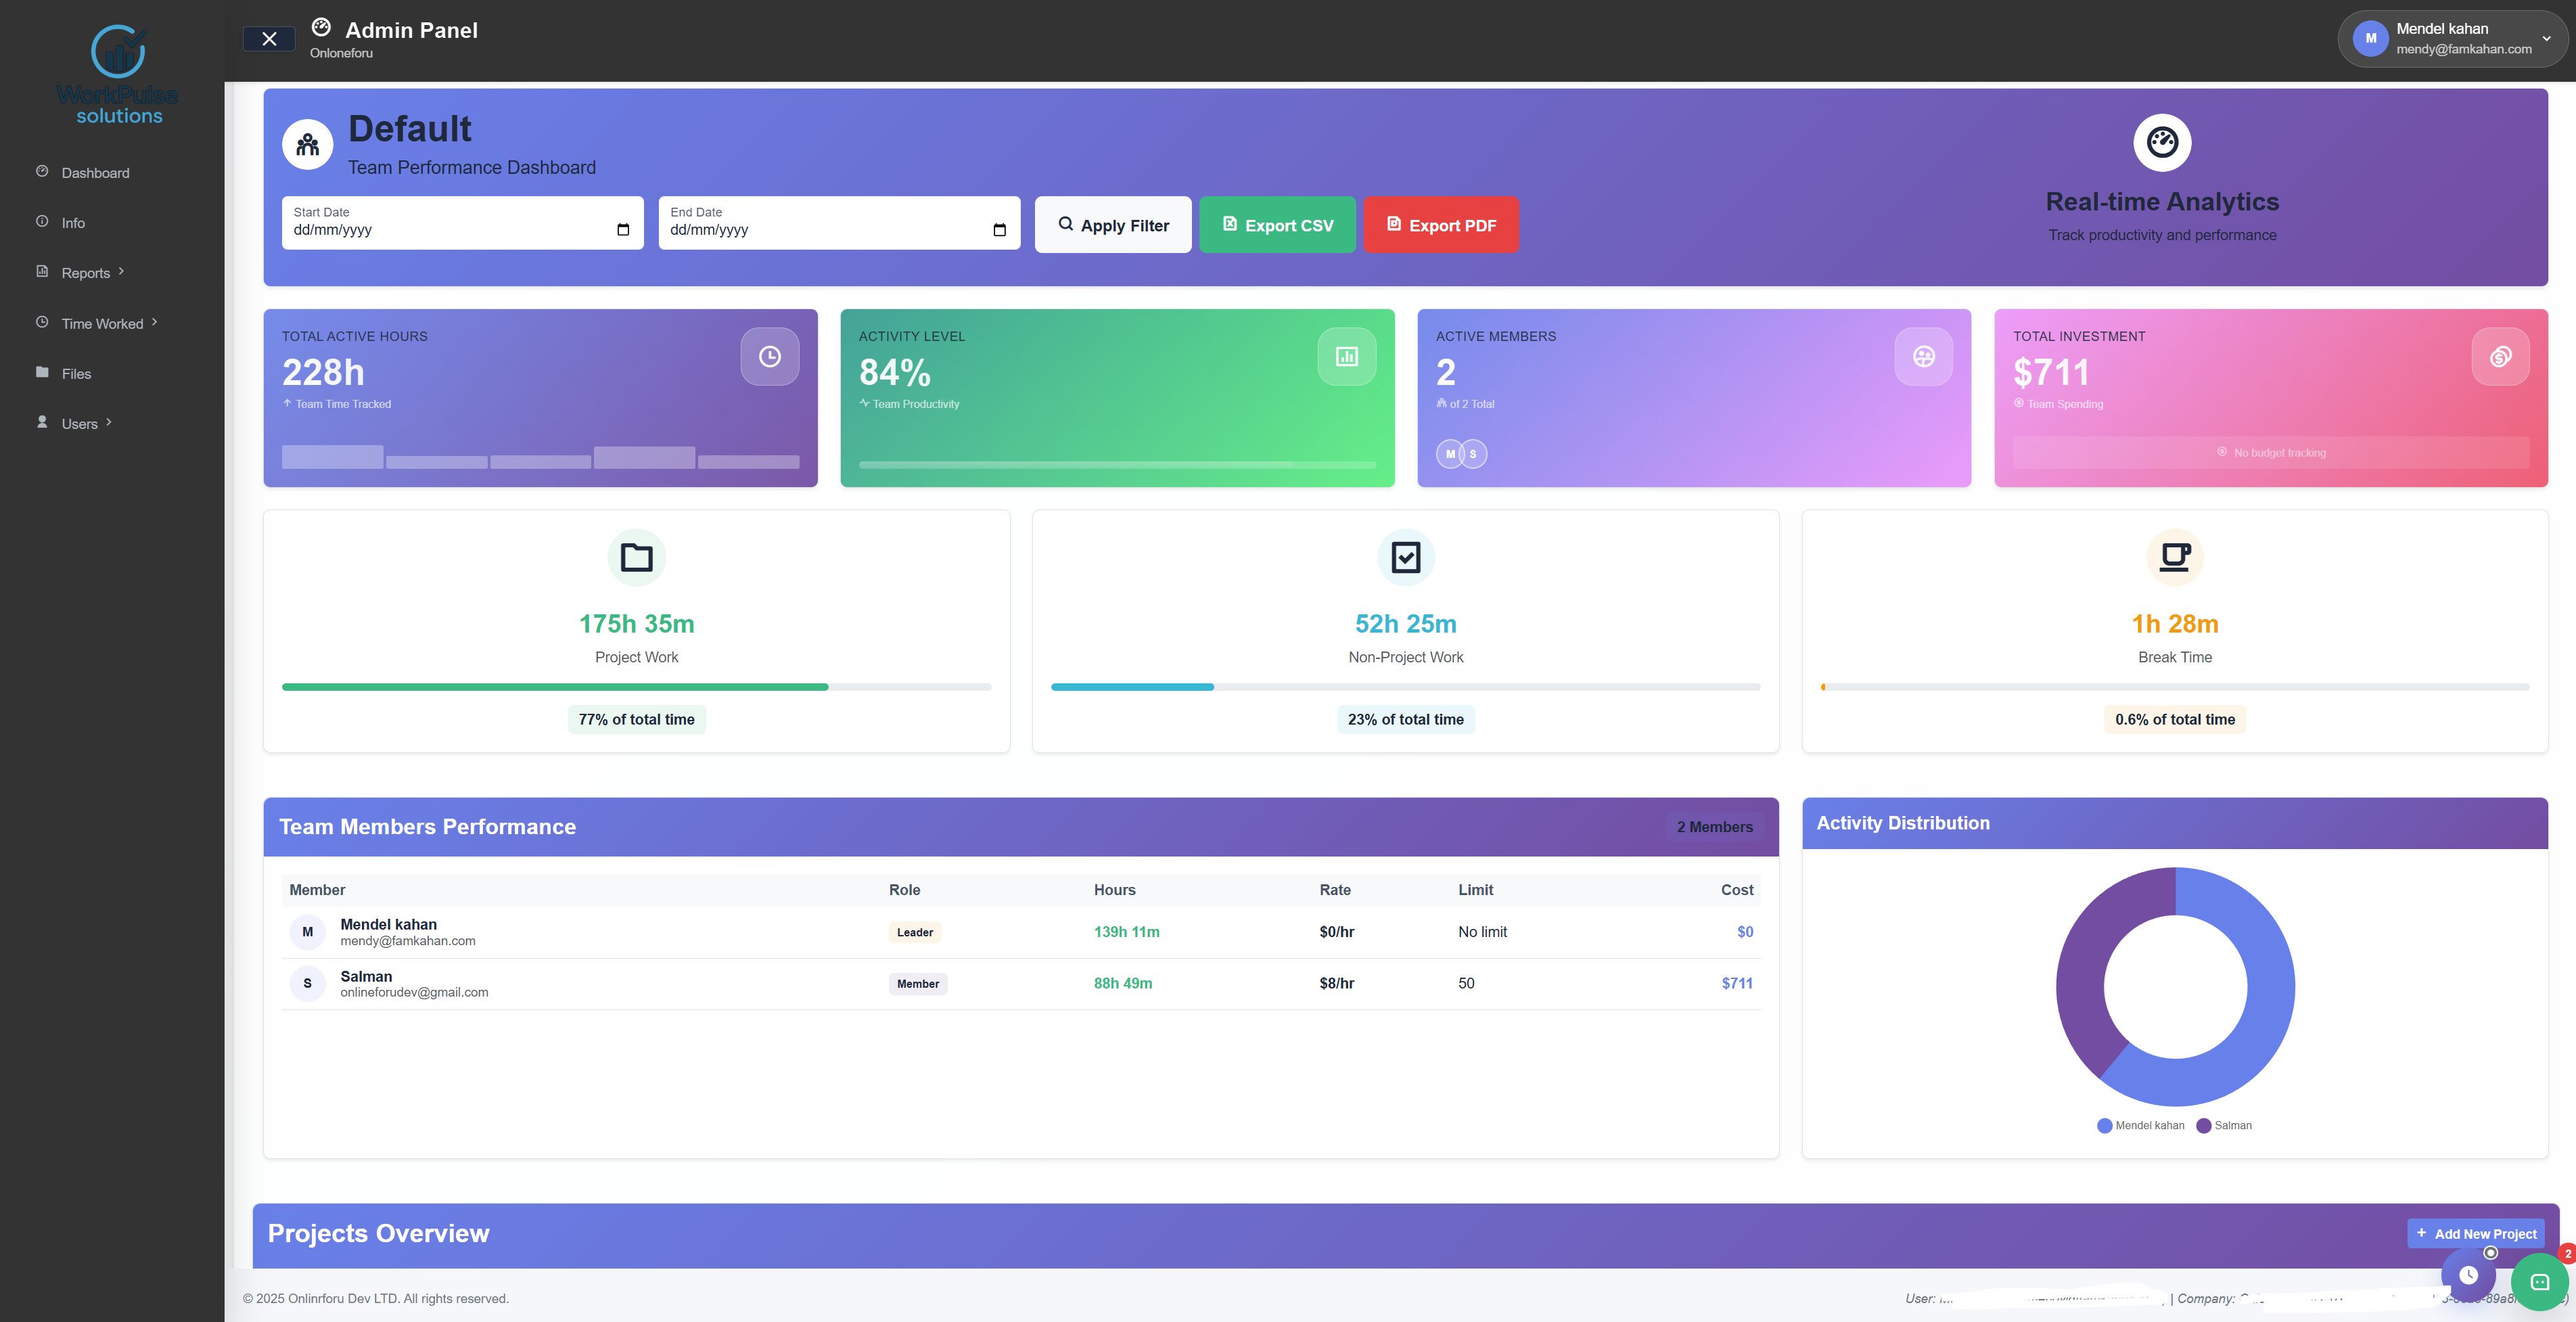Click the folder icon above Project Work
Viewport: 2576px width, 1322px height.
636,557
